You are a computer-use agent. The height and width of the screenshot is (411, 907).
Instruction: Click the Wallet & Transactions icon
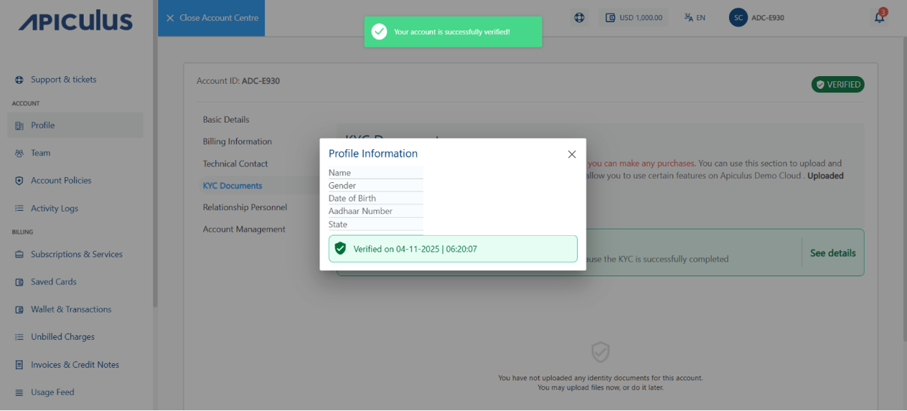tap(19, 310)
